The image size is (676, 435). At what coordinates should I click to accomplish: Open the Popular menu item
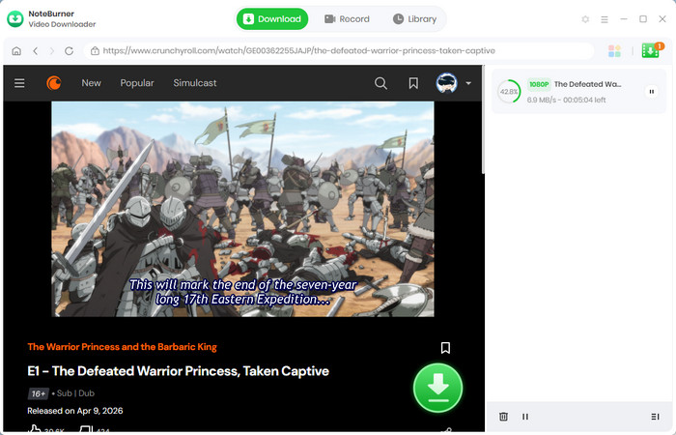(x=137, y=83)
